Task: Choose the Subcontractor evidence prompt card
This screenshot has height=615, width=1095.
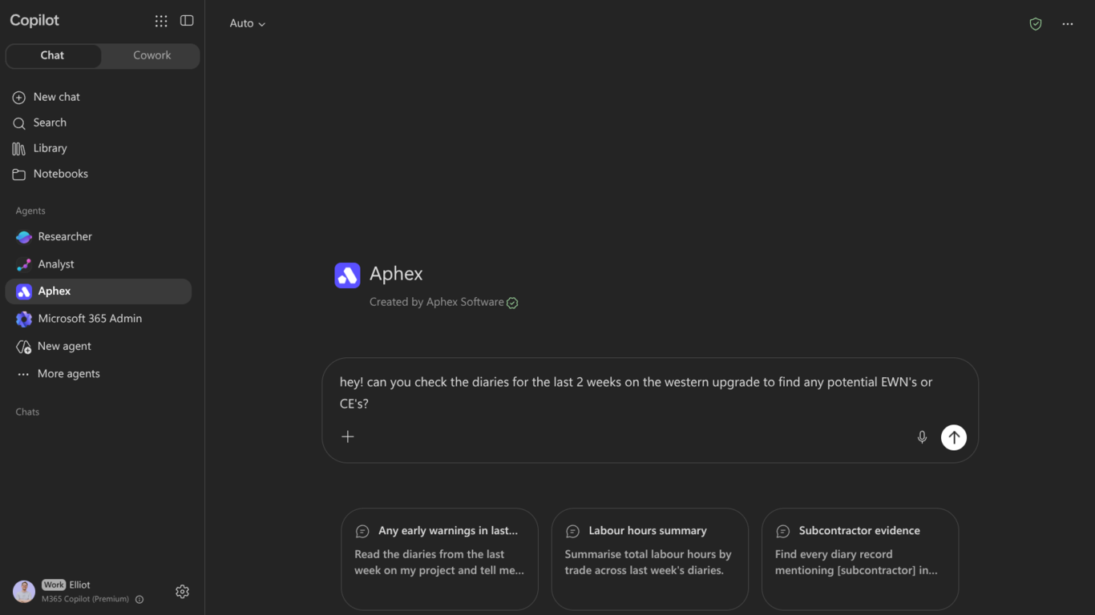Action: click(860, 559)
